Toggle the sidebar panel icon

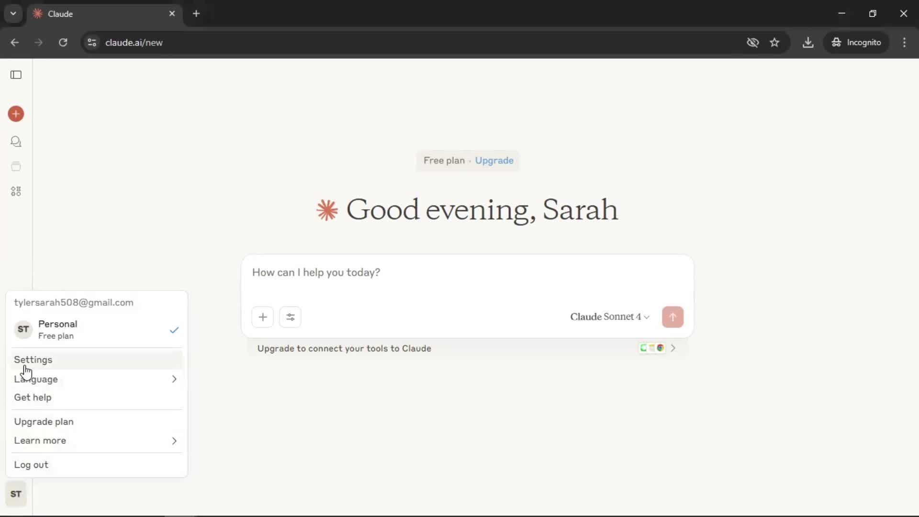(x=16, y=75)
